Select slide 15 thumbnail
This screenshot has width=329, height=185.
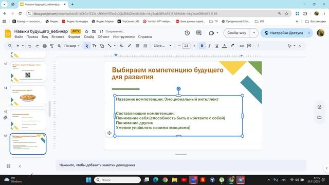pyautogui.click(x=28, y=120)
